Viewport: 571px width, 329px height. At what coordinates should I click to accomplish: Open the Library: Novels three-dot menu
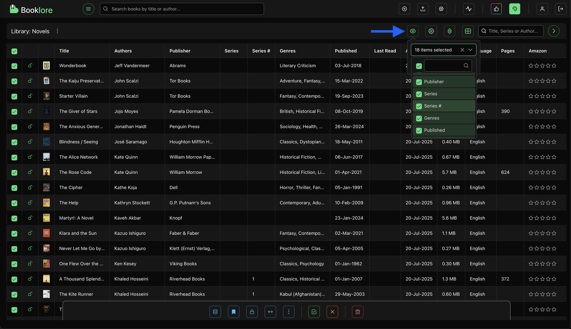pyautogui.click(x=57, y=31)
